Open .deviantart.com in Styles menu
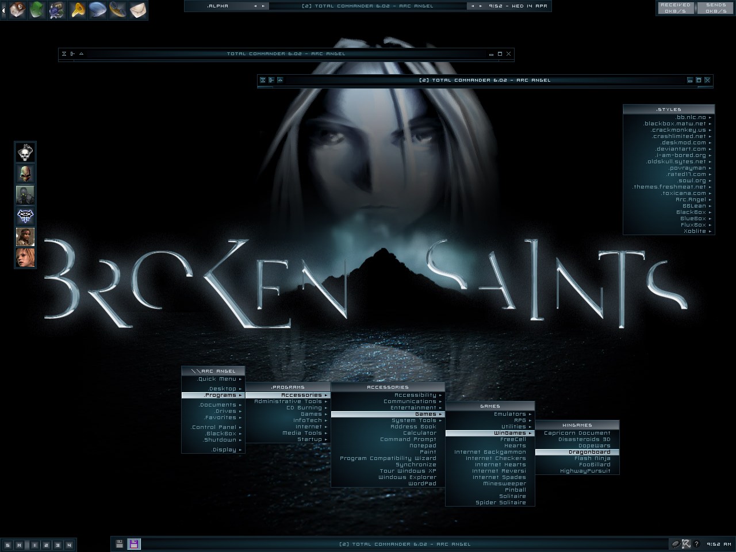Screen dimensions: 736x552 click(669, 149)
